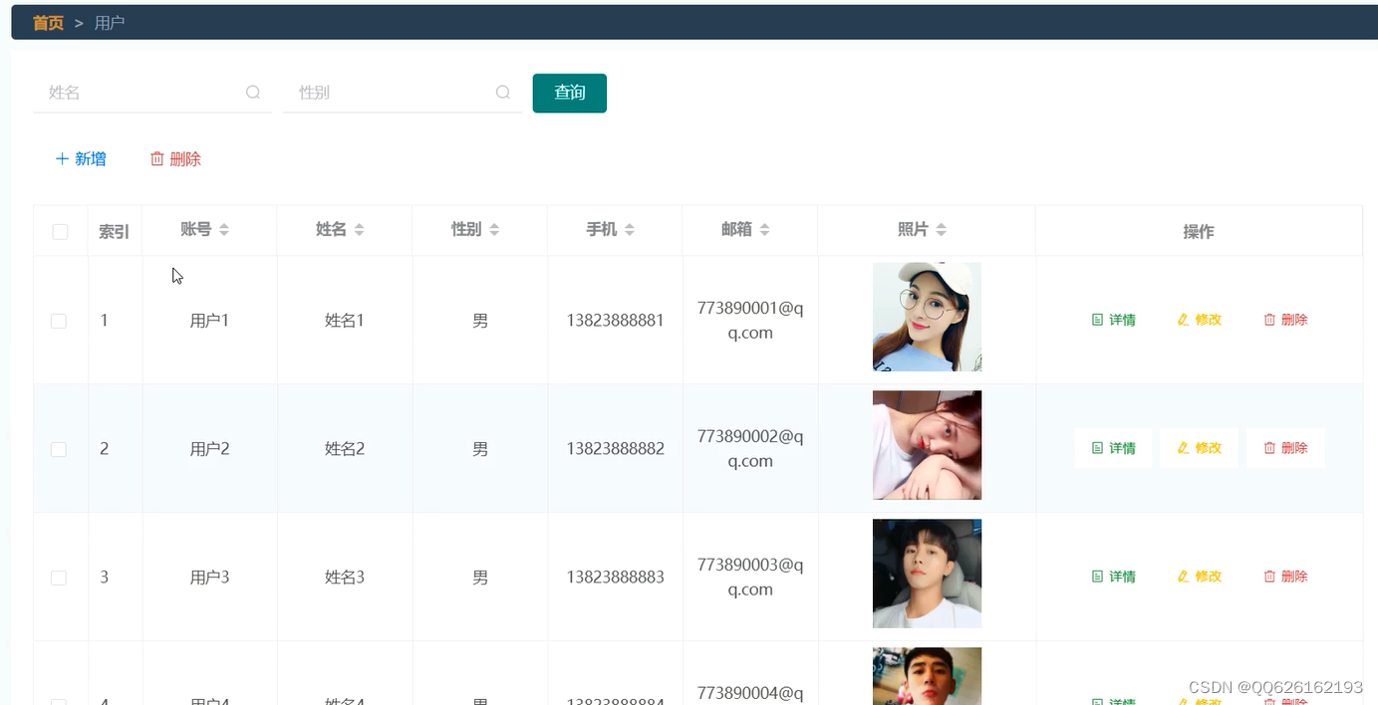This screenshot has width=1378, height=705.
Task: Open 详情 for 用户2
Action: click(1114, 448)
